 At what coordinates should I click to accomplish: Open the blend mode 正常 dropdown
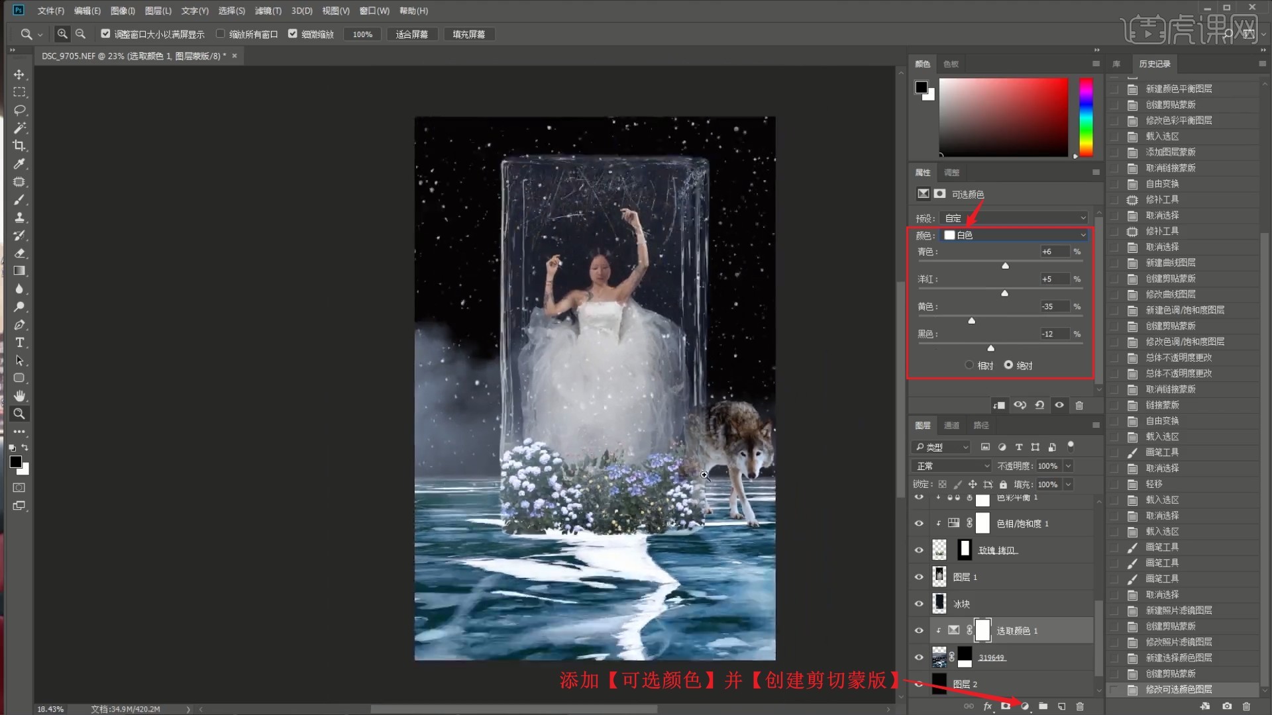click(x=951, y=466)
